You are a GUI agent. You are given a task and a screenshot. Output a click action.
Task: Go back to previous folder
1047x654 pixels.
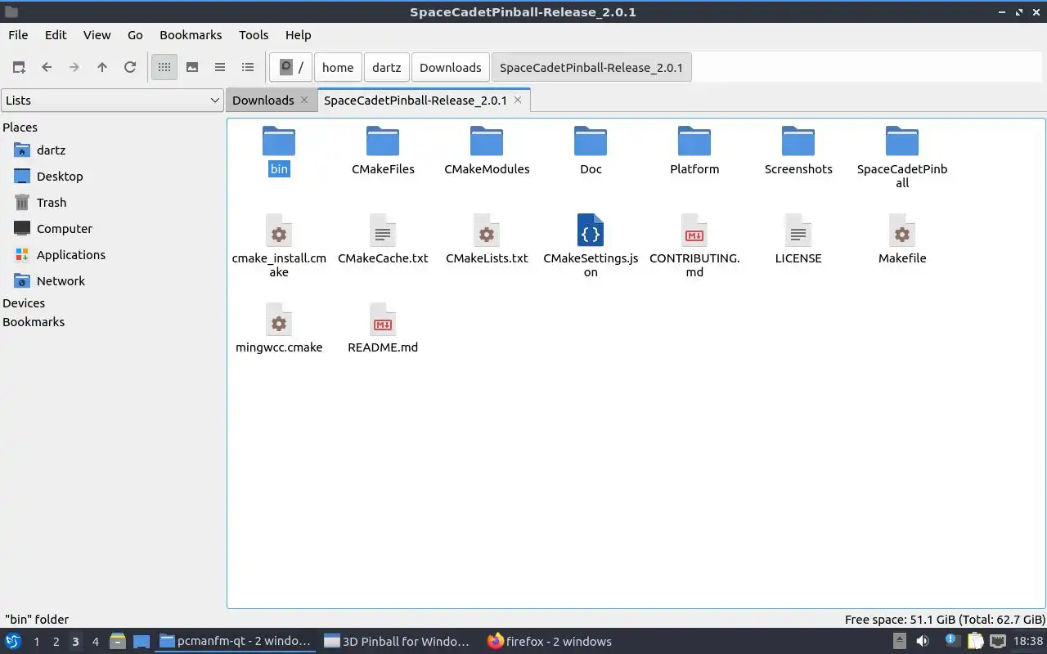tap(47, 67)
